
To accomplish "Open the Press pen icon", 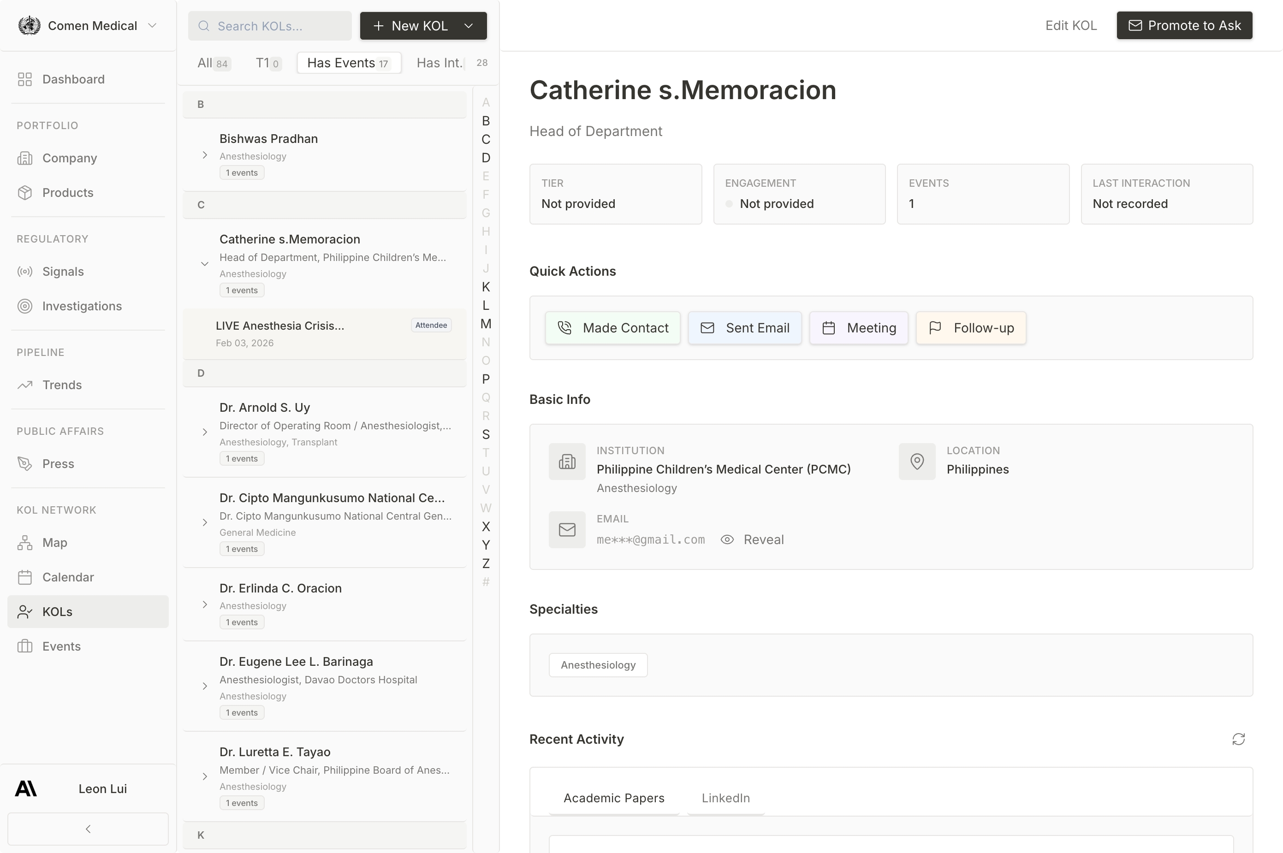I will point(25,463).
